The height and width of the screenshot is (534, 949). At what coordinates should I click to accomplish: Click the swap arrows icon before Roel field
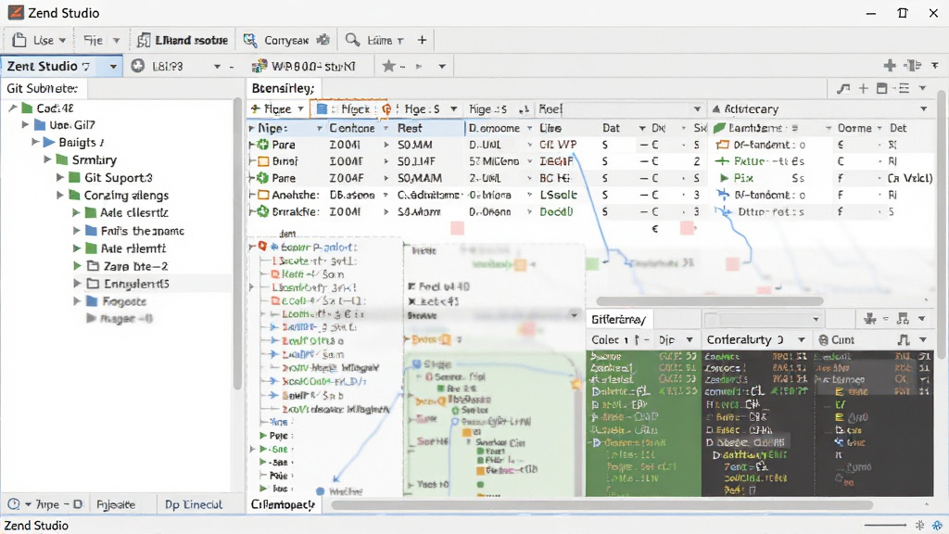point(525,109)
